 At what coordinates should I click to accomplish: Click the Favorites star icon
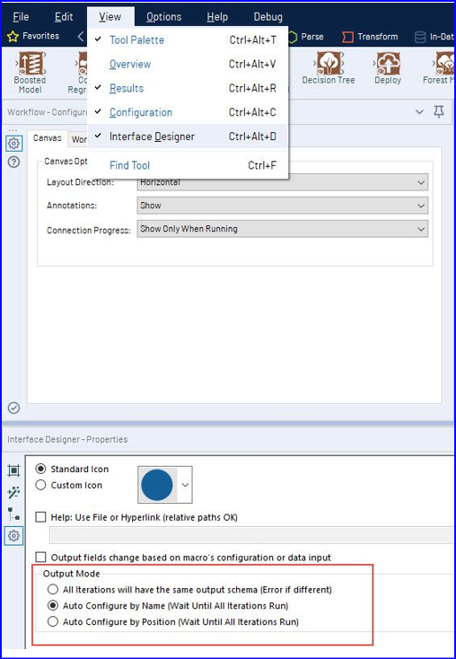[x=13, y=37]
